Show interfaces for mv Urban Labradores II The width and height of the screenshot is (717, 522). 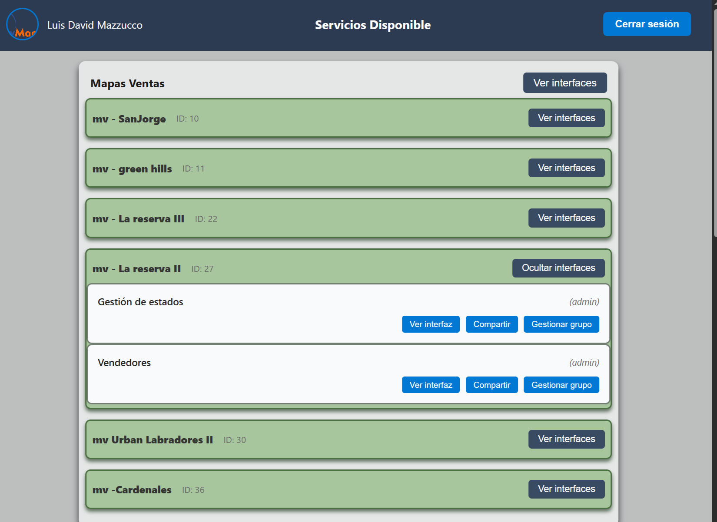pyautogui.click(x=566, y=439)
